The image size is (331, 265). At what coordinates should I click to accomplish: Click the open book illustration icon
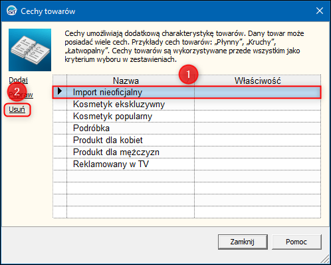pos(30,50)
